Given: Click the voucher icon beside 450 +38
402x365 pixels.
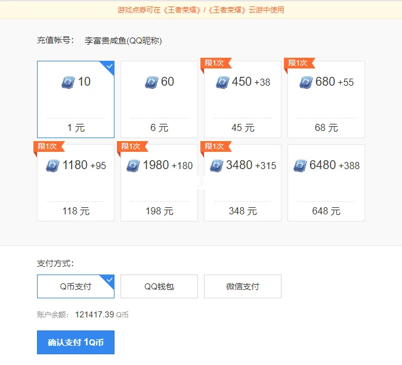Looking at the screenshot, I should click(x=222, y=82).
